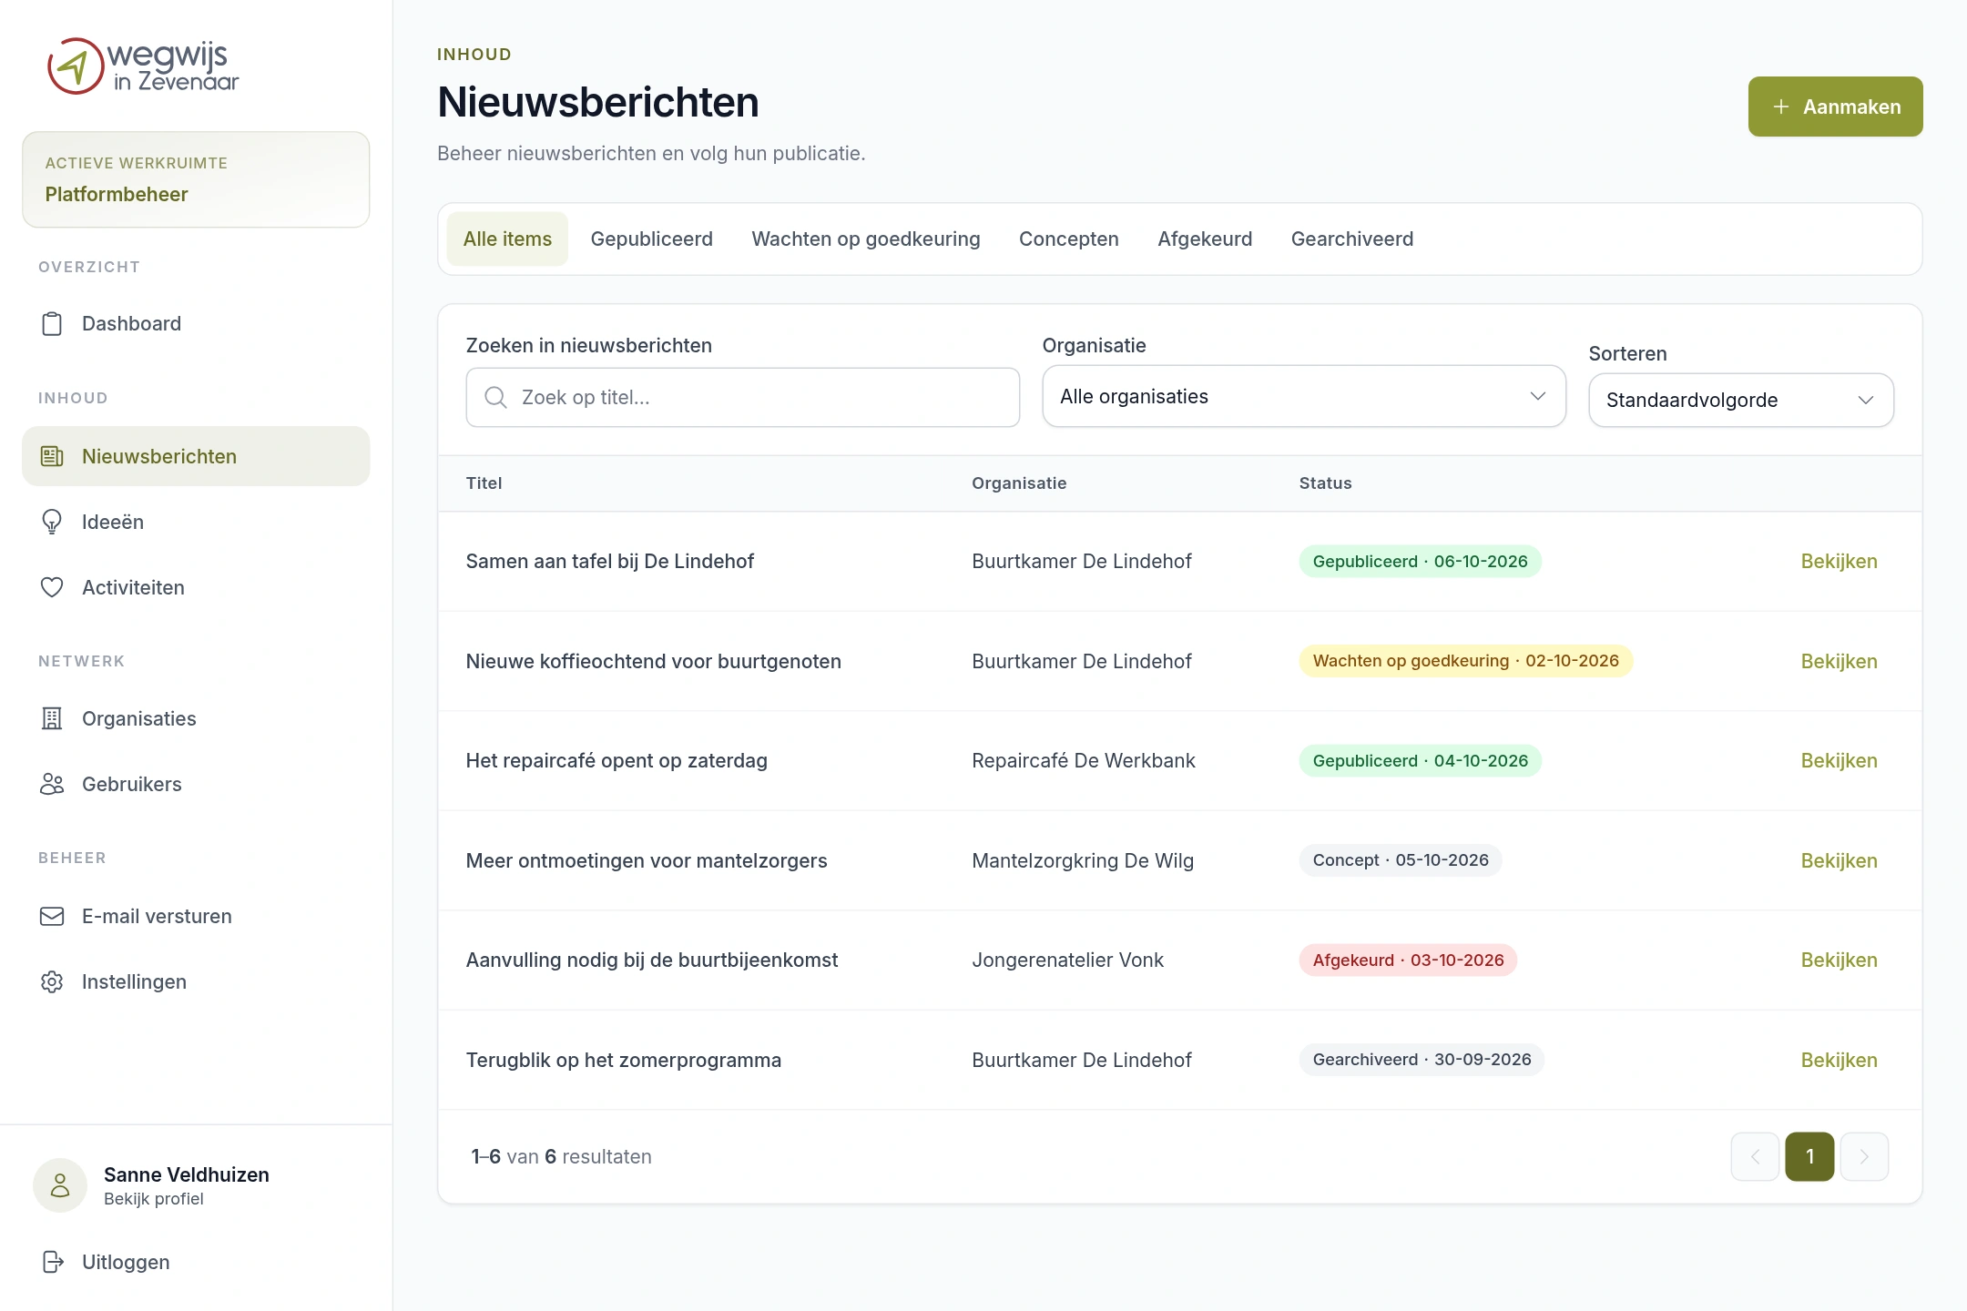Image resolution: width=1967 pixels, height=1311 pixels.
Task: Click the magnifier icon in search box
Action: point(495,397)
